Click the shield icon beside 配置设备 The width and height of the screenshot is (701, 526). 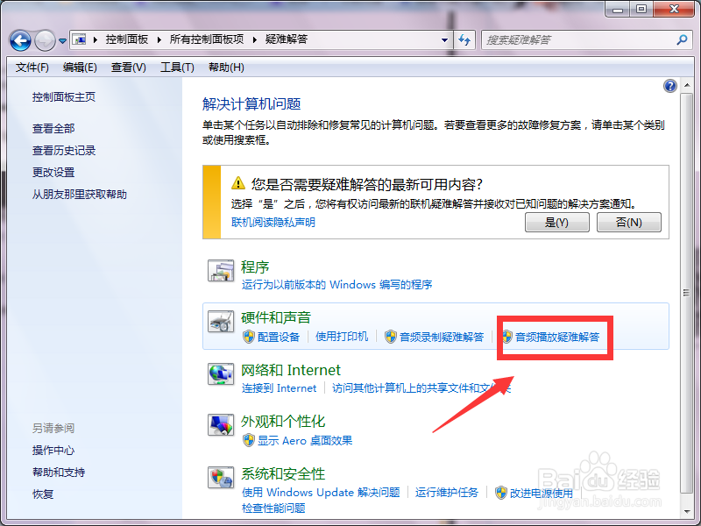coord(249,337)
